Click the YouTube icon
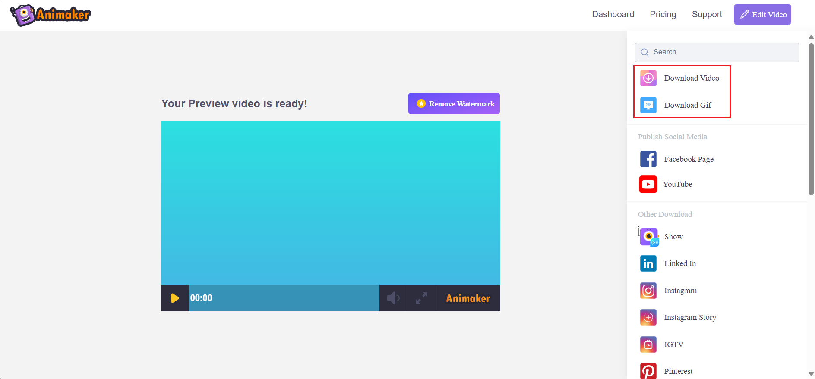This screenshot has height=379, width=815. (648, 184)
